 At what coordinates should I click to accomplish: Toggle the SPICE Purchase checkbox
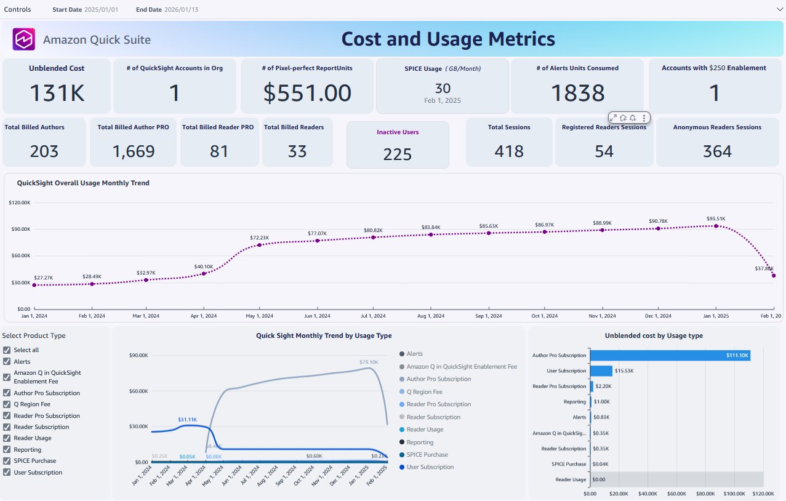(x=7, y=461)
